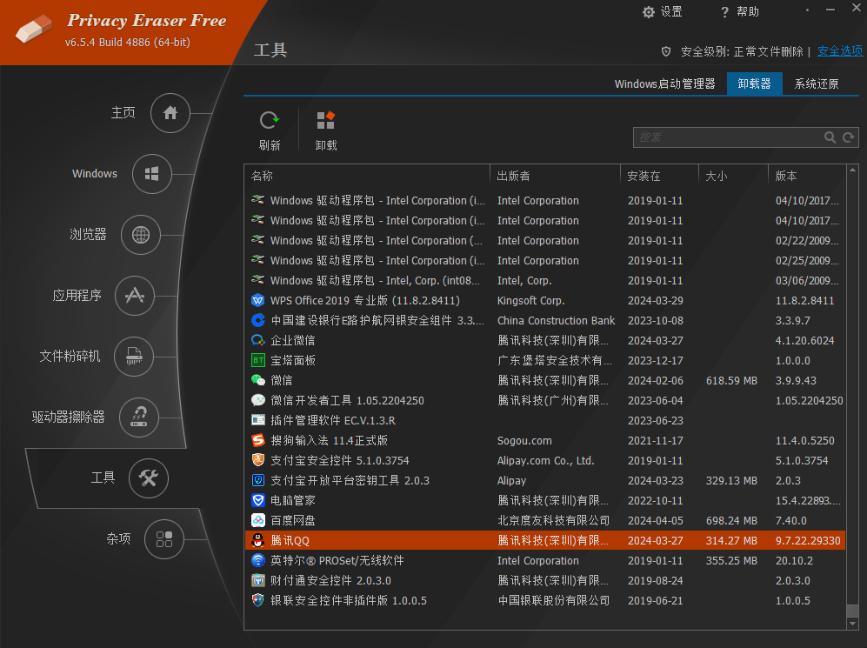This screenshot has width=867, height=648.
Task: Select 插件管理软件 EC.V.1.3.R row
Action: pos(544,421)
